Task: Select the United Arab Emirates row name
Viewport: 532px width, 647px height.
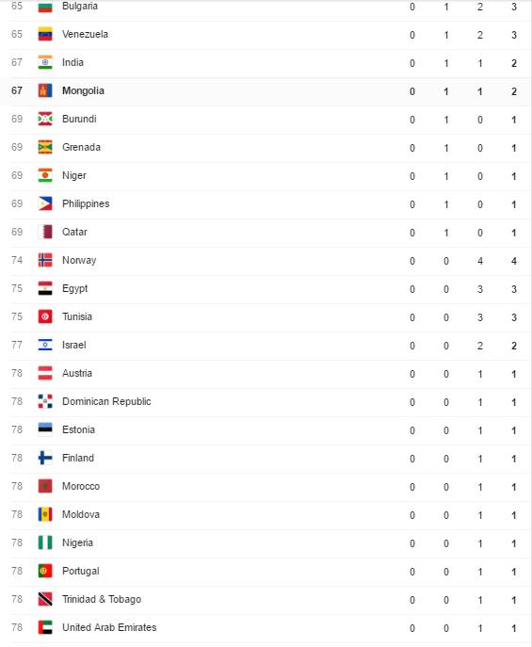Action: 109,627
